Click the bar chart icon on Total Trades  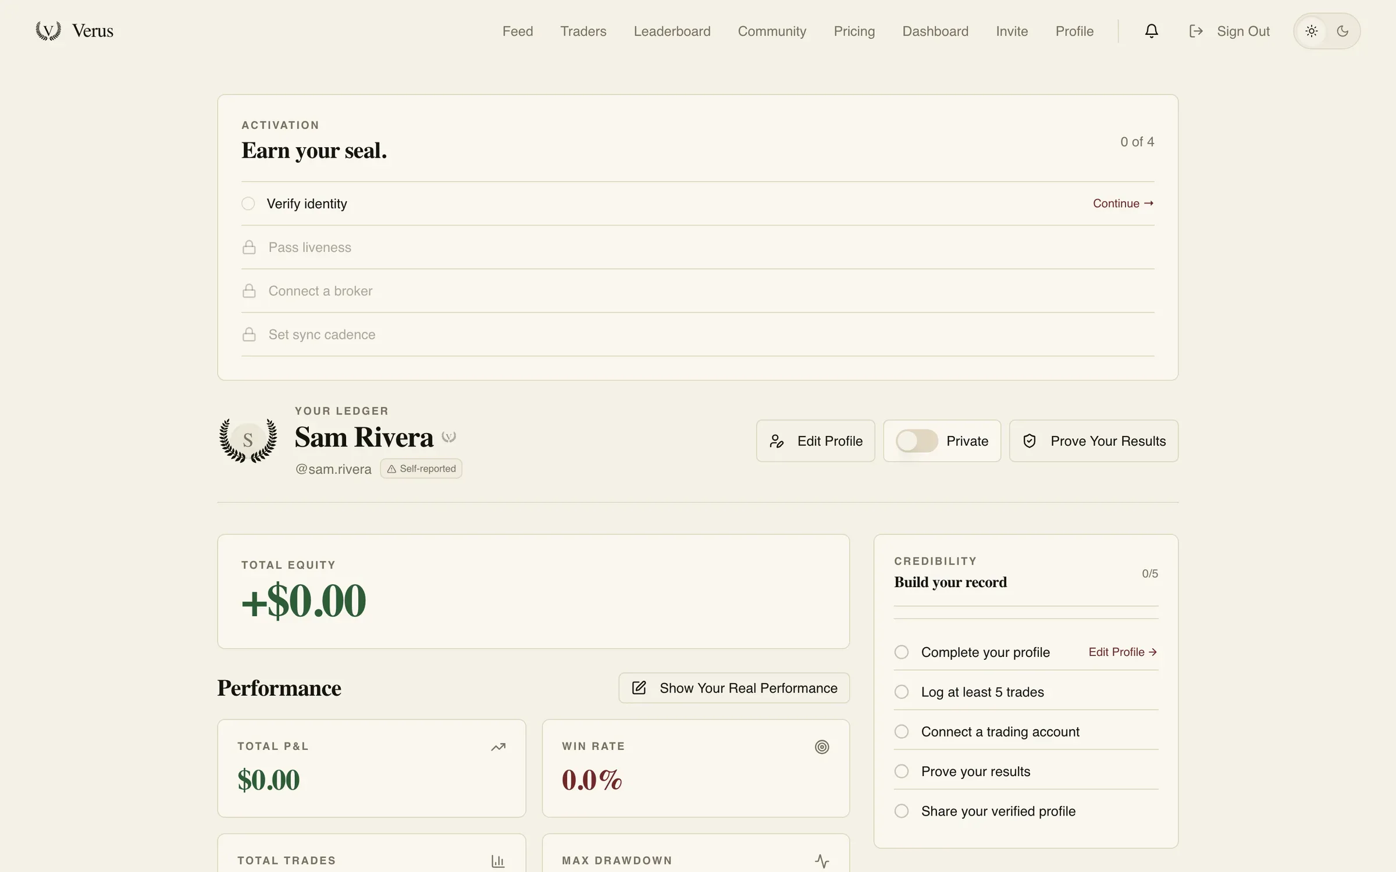pos(498,861)
